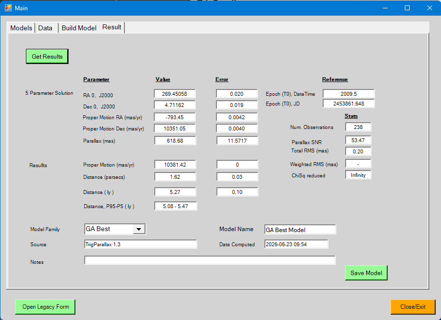Click Distance (parsecs) error field 0.03

[x=237, y=177]
